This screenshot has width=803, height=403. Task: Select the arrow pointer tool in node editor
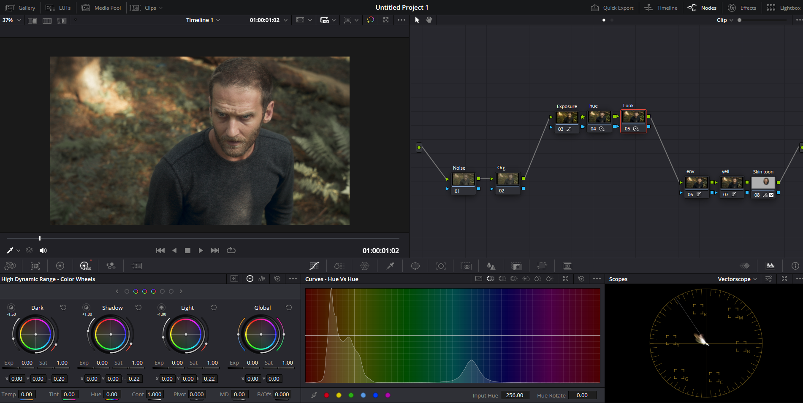(x=417, y=20)
